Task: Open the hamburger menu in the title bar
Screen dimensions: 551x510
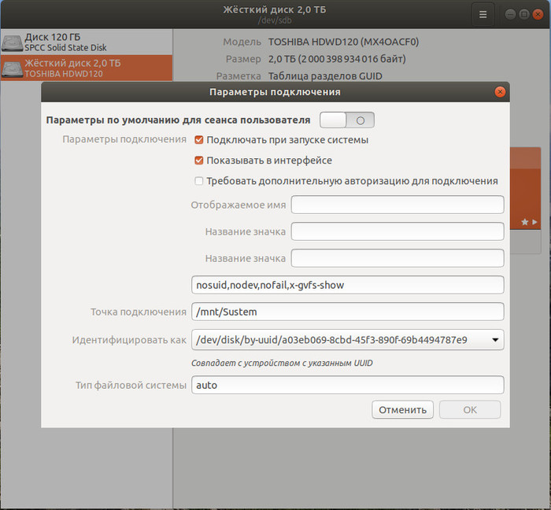Action: click(483, 14)
